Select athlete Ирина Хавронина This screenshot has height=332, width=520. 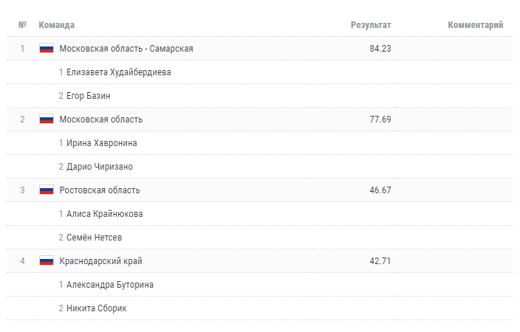(x=102, y=143)
